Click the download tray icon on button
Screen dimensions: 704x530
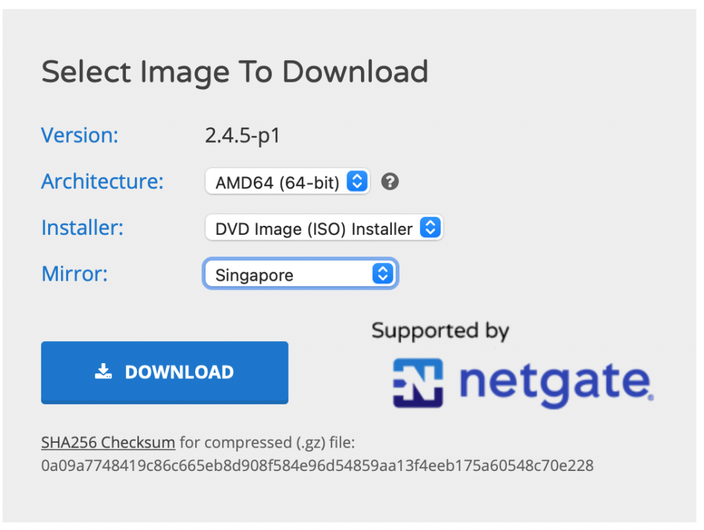click(x=103, y=371)
